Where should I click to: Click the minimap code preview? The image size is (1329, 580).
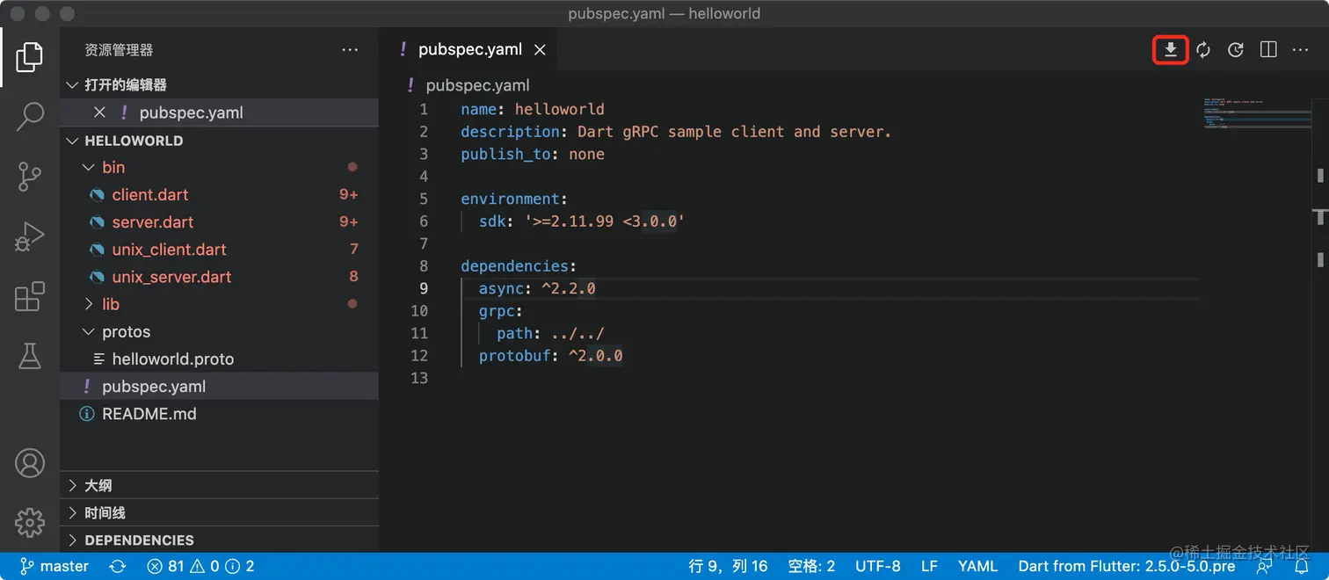[1257, 114]
